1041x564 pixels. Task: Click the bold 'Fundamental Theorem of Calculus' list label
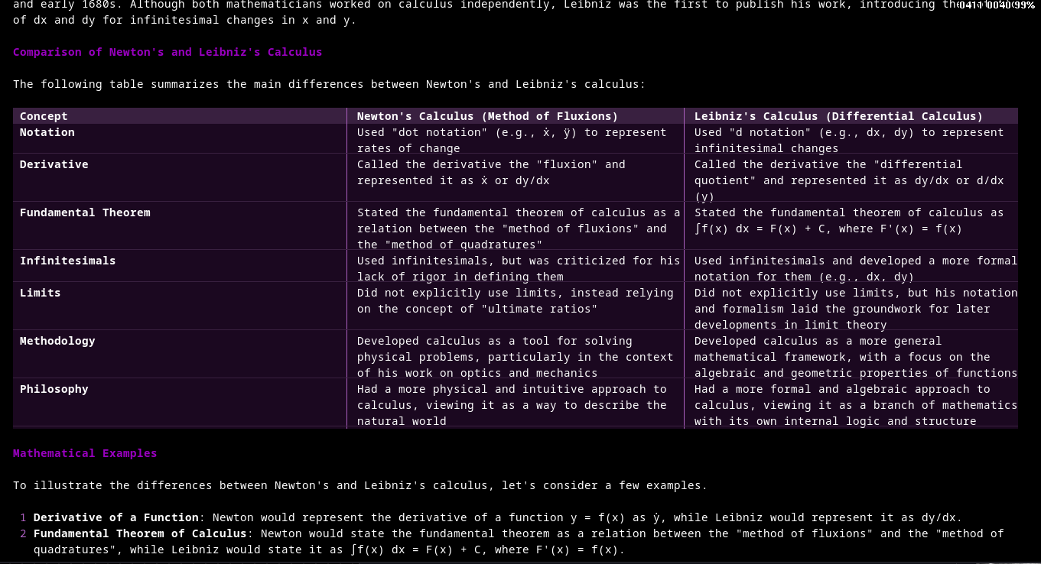click(140, 533)
